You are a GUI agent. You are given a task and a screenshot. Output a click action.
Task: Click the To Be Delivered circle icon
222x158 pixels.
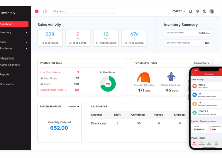coord(97,43)
